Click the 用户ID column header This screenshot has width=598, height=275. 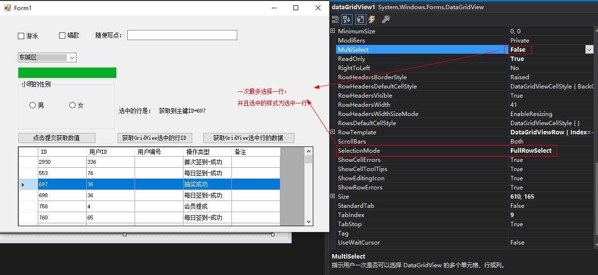click(111, 152)
